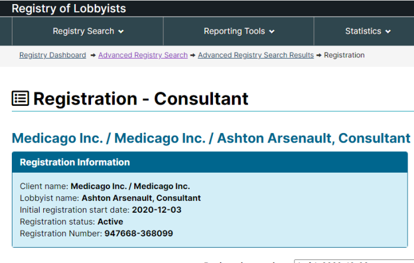Screen dimensions: 414x263
Task: Open the Registry Search dropdown menu
Action: tap(88, 31)
